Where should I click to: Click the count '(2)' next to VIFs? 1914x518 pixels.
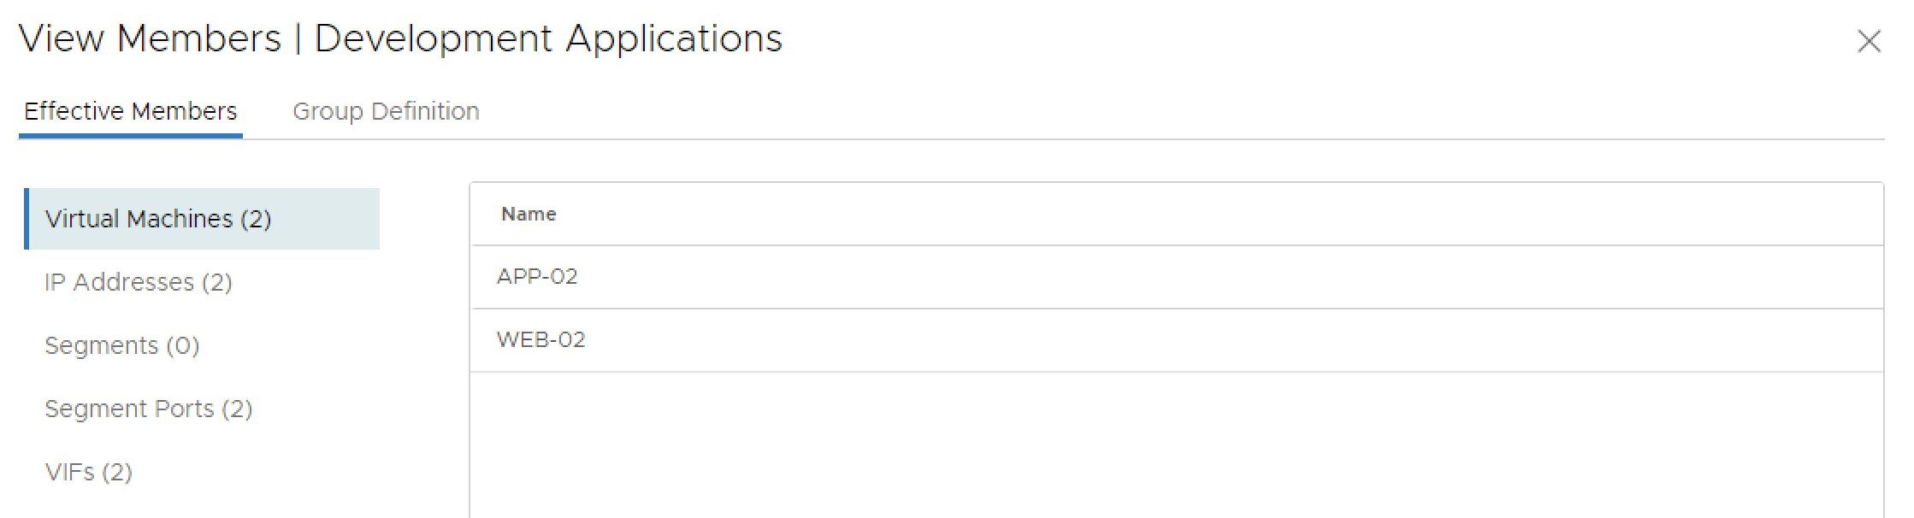(x=117, y=473)
